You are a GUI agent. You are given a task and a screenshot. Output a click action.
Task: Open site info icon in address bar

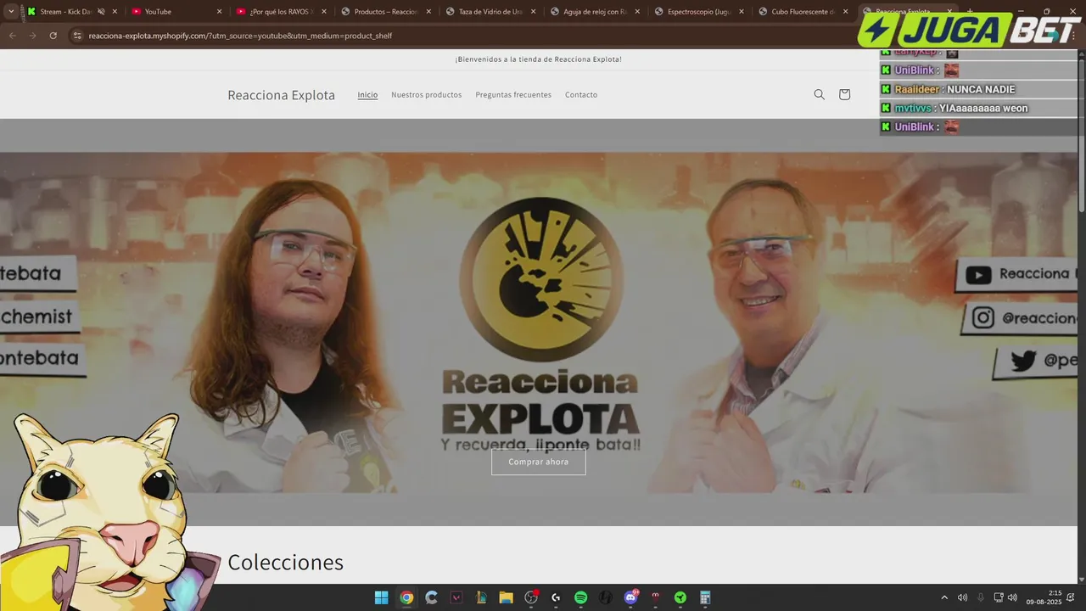tap(77, 36)
